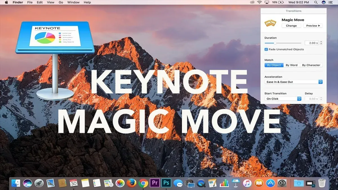This screenshot has height=190, width=338.
Task: Launch Firefox from the Dock
Action: (131, 183)
